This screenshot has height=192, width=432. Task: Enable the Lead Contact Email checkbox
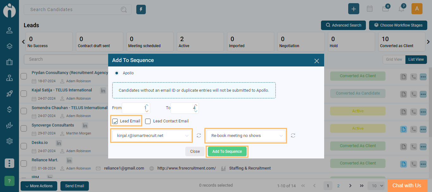click(148, 121)
